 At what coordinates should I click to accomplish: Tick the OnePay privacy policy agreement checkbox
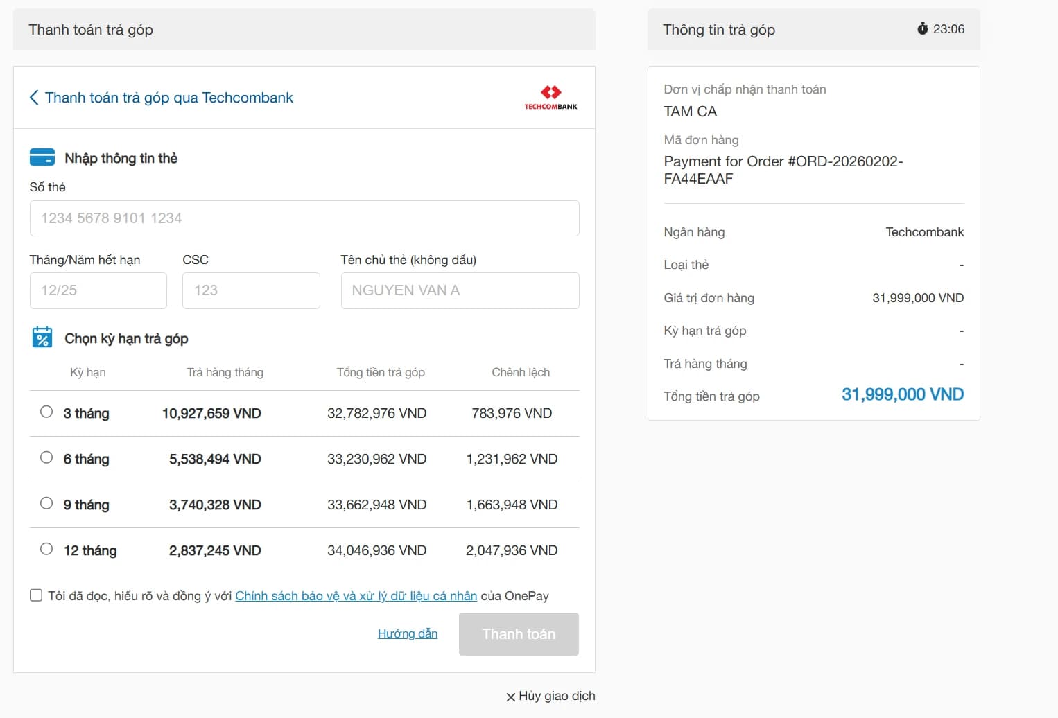[x=36, y=595]
